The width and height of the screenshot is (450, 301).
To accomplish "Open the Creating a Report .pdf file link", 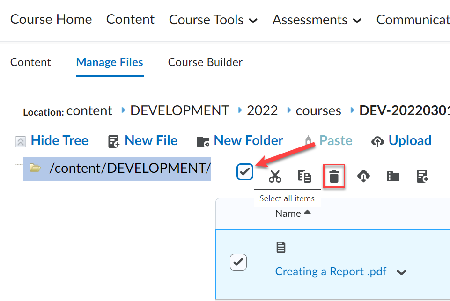I will pos(331,272).
